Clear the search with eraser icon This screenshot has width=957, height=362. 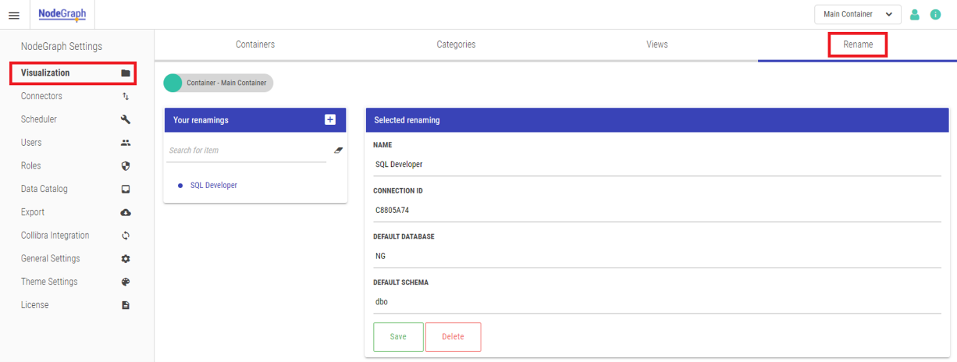[x=338, y=150]
